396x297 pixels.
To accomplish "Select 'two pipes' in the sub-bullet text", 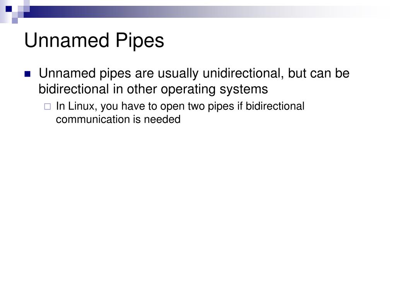I will [x=211, y=106].
